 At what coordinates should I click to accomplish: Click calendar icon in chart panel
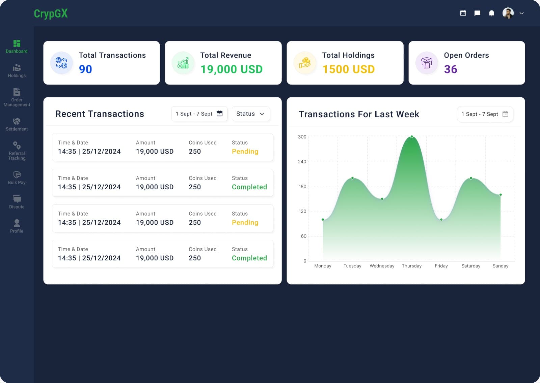505,114
